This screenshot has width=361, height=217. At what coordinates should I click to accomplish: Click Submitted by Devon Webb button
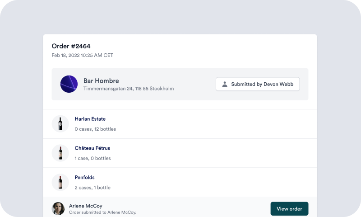tap(258, 84)
